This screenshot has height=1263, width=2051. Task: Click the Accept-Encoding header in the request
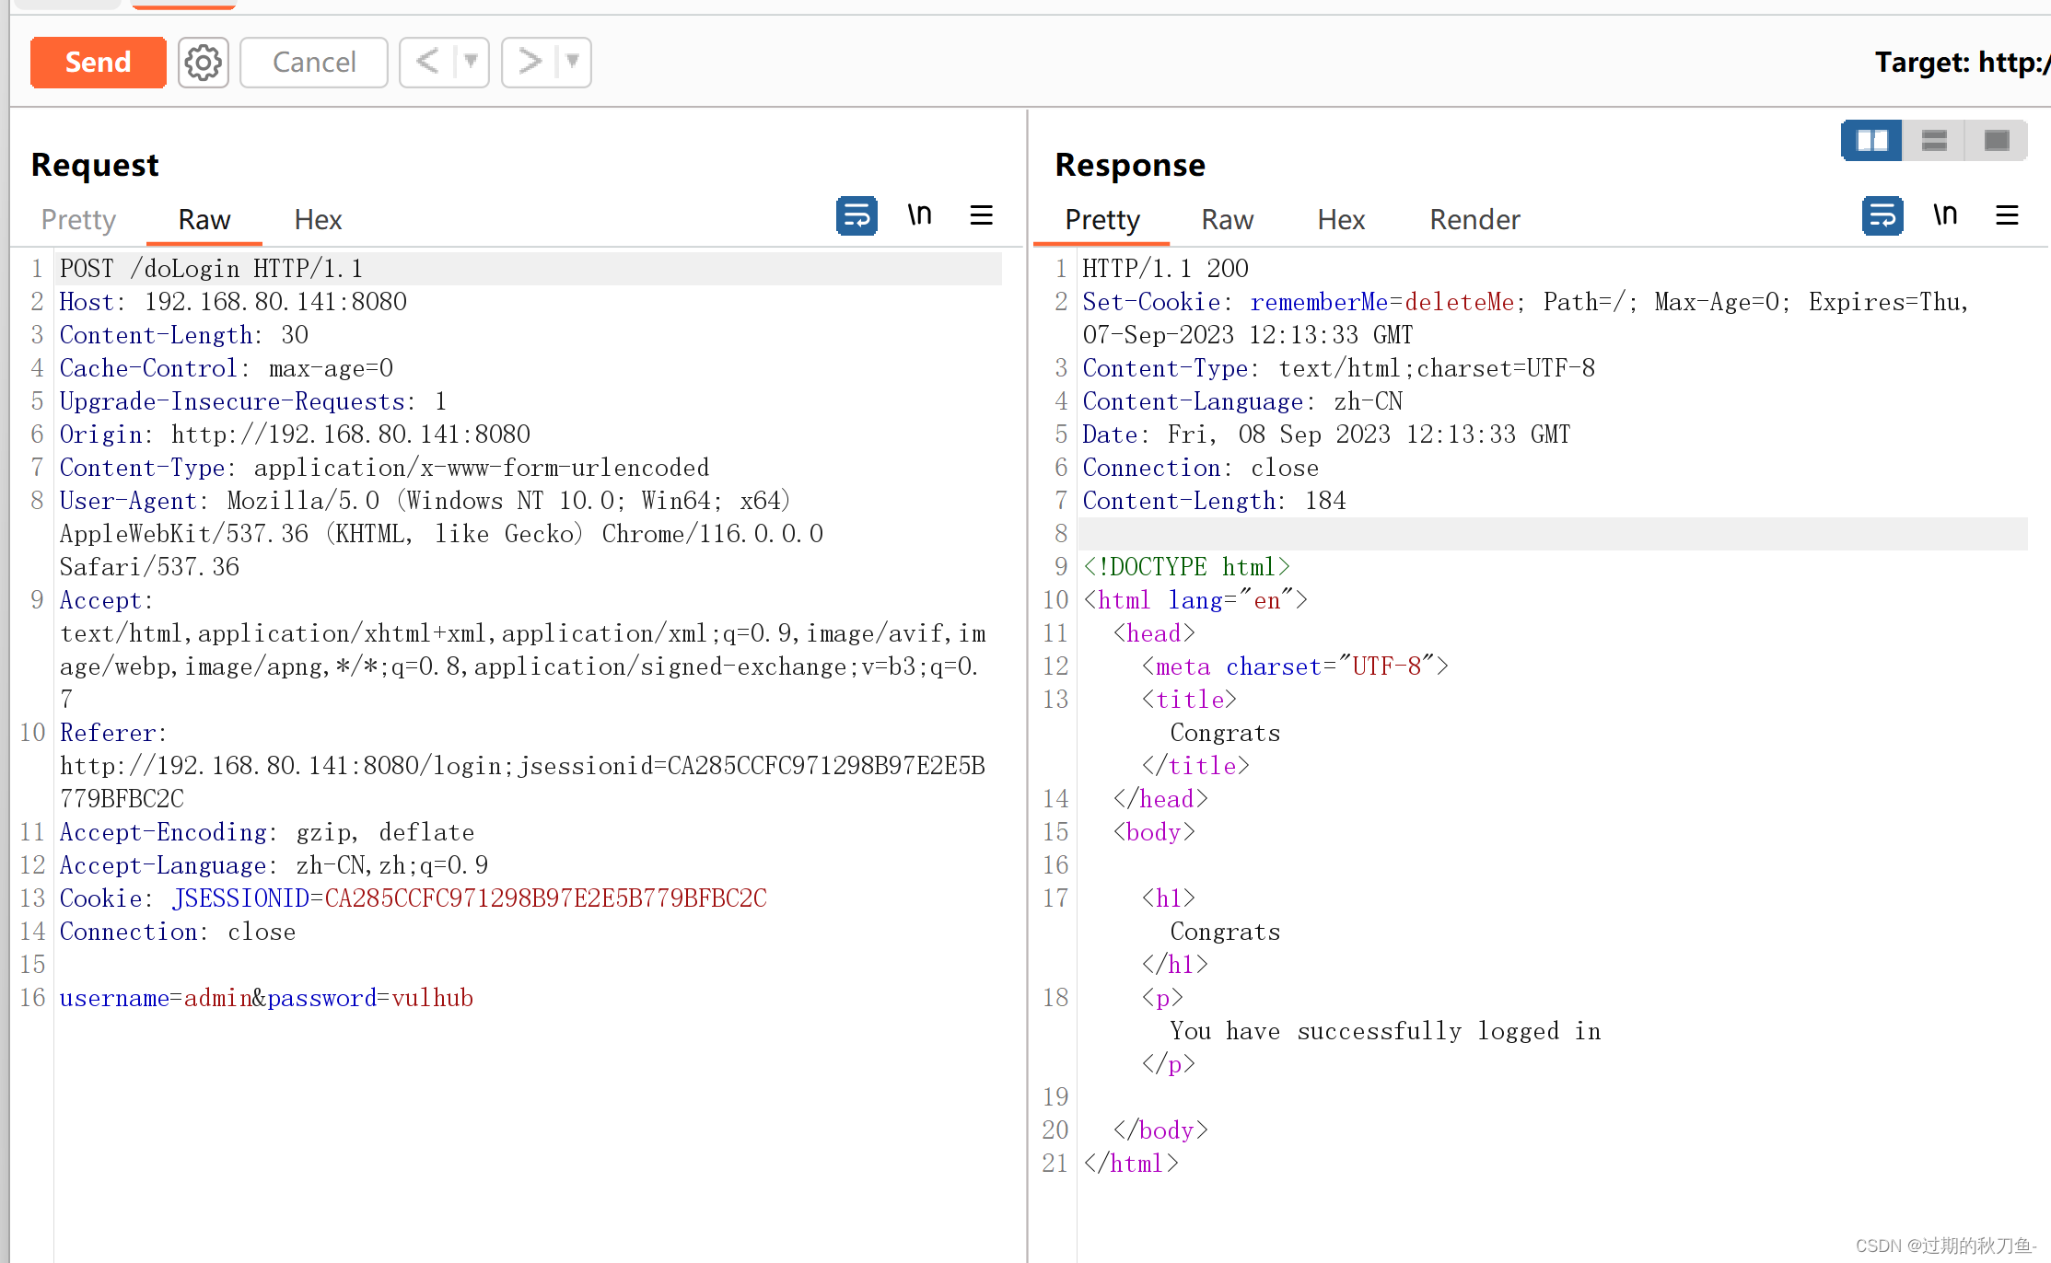pyautogui.click(x=267, y=832)
